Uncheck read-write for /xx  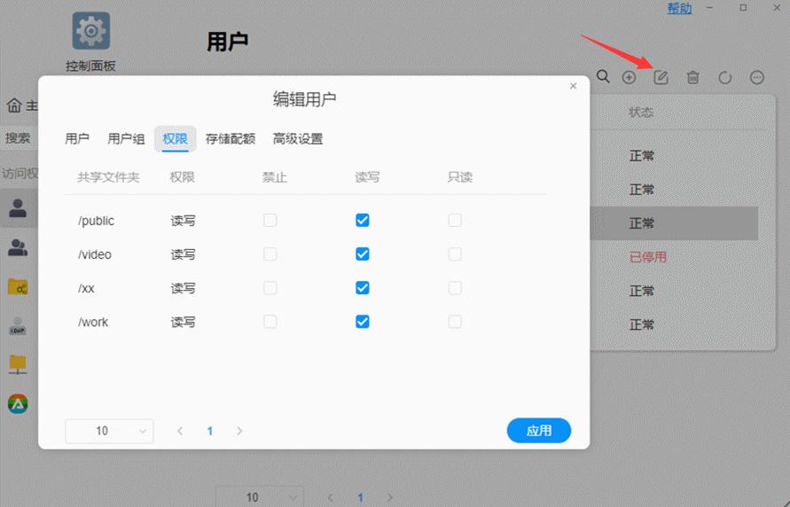(363, 287)
